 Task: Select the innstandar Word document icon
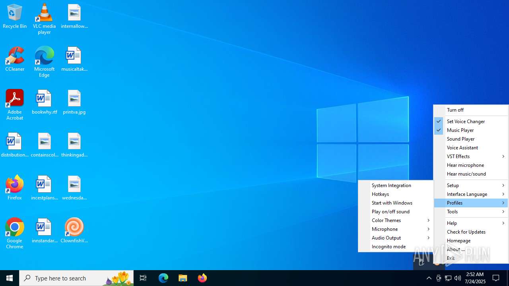[44, 231]
